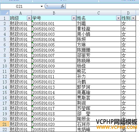Select row 10 header

tap(5, 66)
